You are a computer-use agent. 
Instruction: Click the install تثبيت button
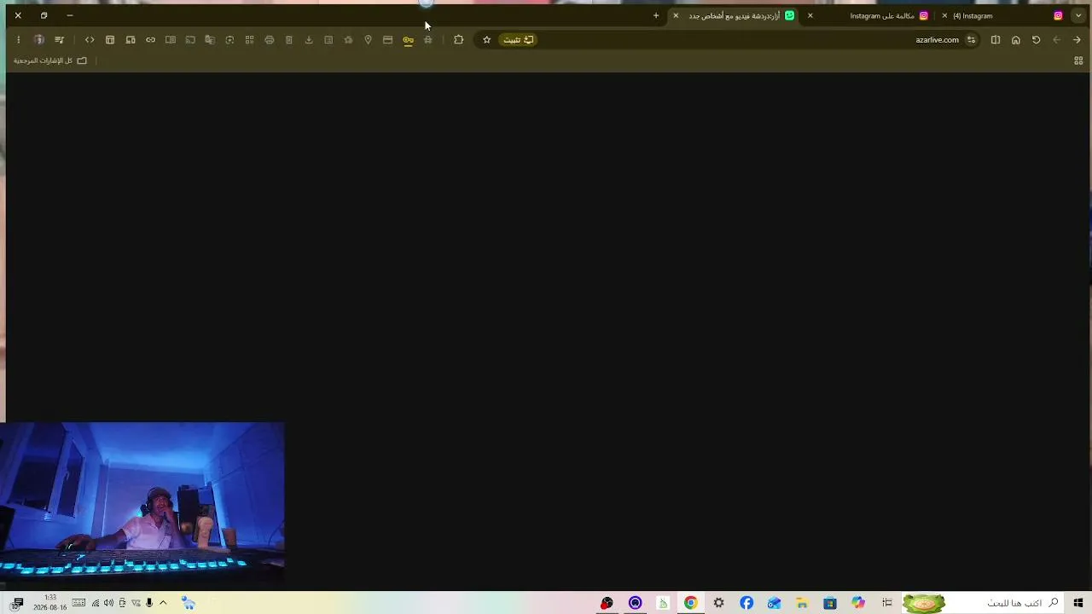(518, 40)
